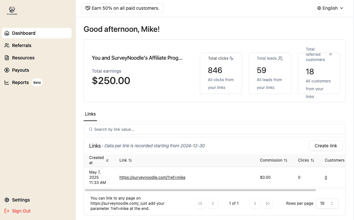Click the SurveyNoodle logo

tap(12, 11)
